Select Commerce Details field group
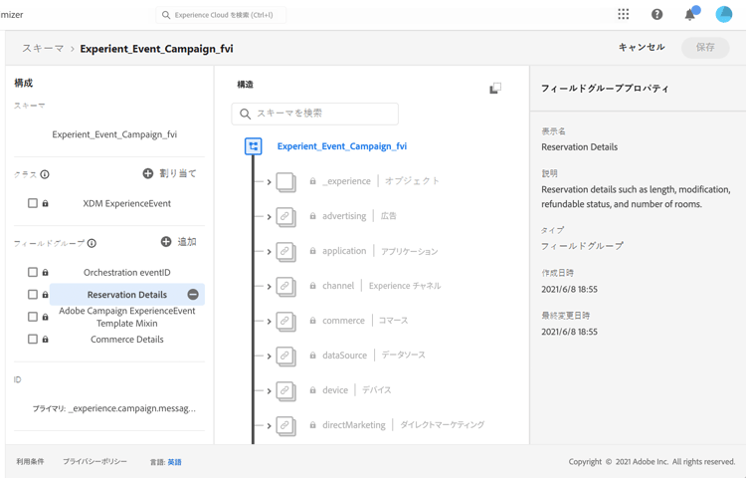The image size is (746, 478). [127, 339]
